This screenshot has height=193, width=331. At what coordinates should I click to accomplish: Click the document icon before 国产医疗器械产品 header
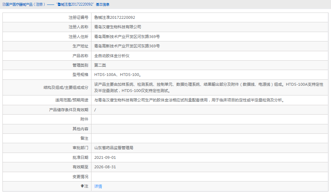4,5
